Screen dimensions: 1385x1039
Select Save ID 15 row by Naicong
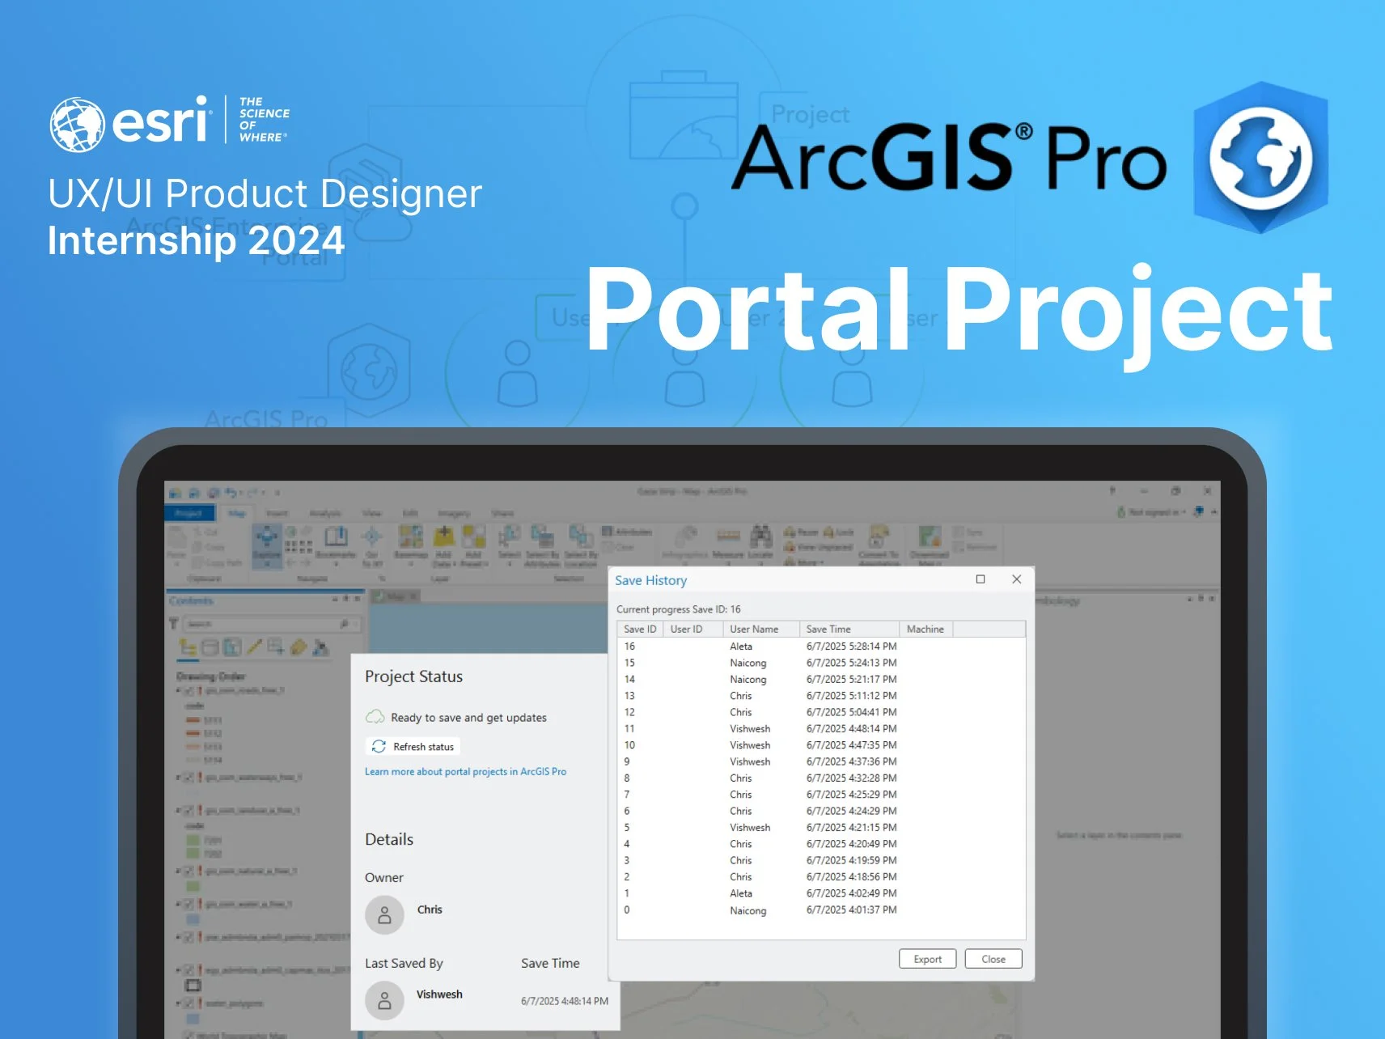point(821,663)
